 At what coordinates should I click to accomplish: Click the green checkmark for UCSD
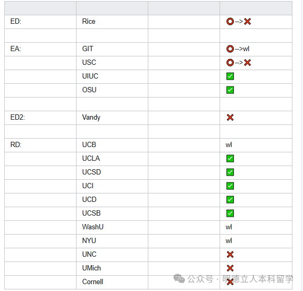[230, 172]
